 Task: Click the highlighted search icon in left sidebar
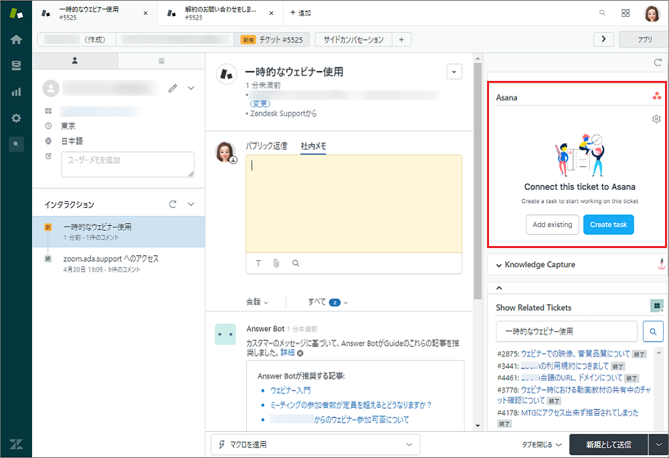(16, 144)
